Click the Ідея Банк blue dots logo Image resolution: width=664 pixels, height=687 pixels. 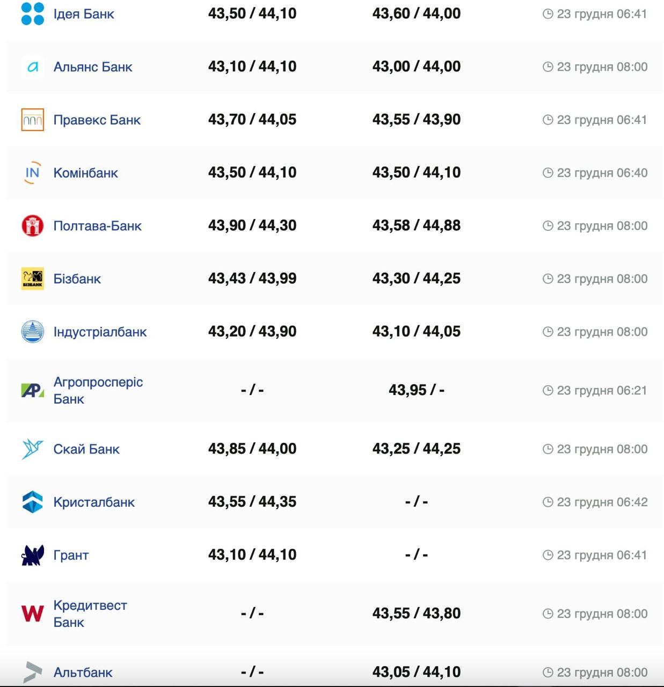point(32,14)
